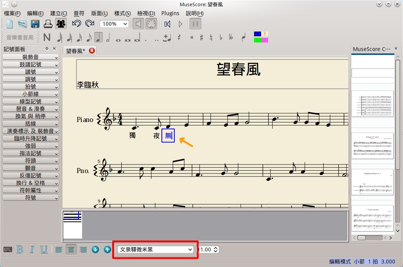This screenshot has width=403, height=267.
Task: Add a tie with the tie icon
Action: tap(167, 38)
